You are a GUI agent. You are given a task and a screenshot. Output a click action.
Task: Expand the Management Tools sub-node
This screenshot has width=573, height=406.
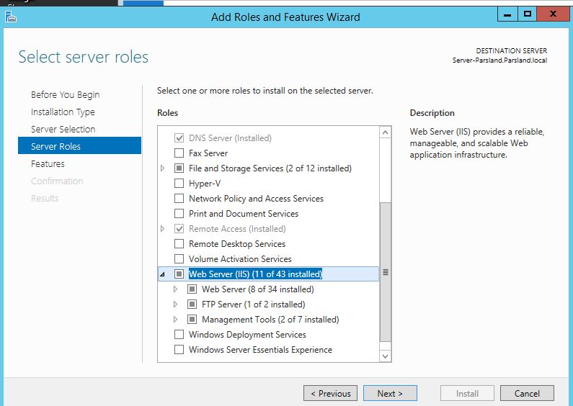175,320
